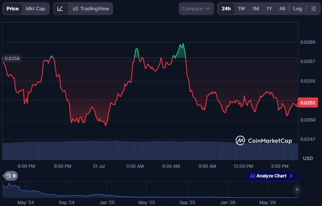The height and width of the screenshot is (206, 322).
Task: Toggle the Log scale option
Action: (x=298, y=9)
